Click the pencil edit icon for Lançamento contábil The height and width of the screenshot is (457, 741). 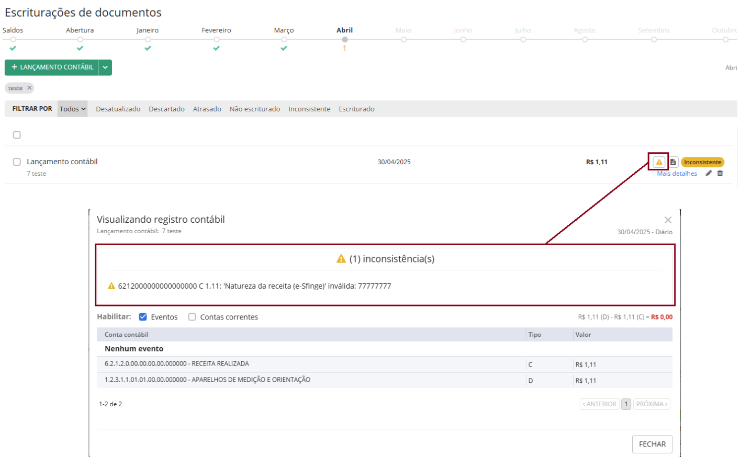(x=709, y=174)
